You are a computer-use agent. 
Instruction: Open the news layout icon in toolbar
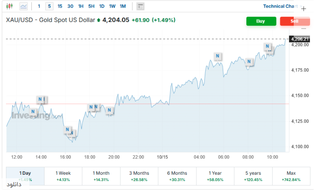coord(140,6)
